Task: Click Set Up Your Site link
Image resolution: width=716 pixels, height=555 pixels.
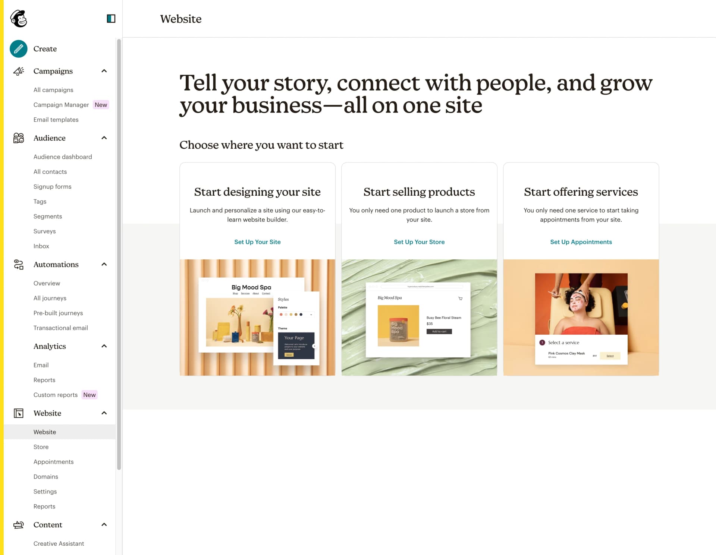Action: coord(257,242)
